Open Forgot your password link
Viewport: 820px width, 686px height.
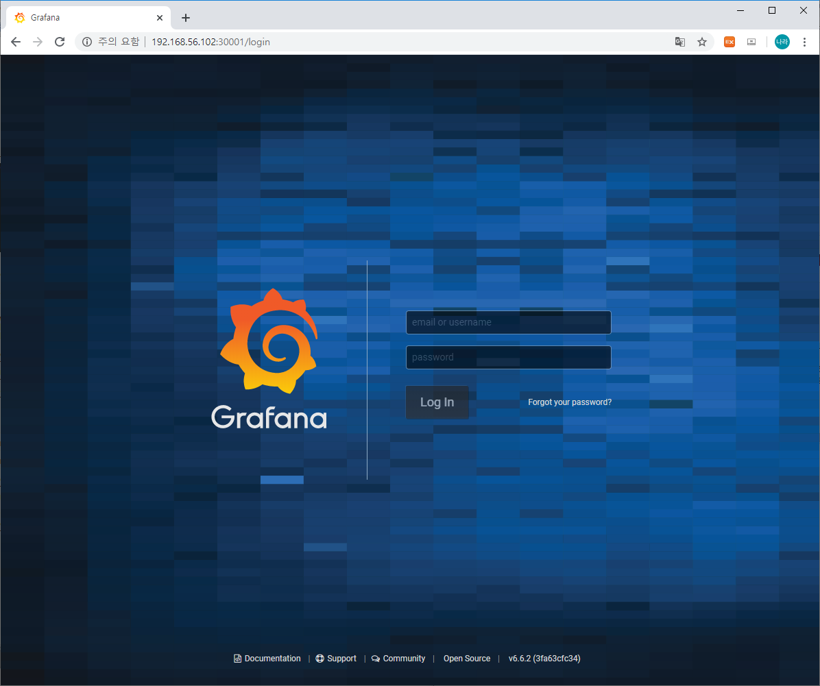570,402
